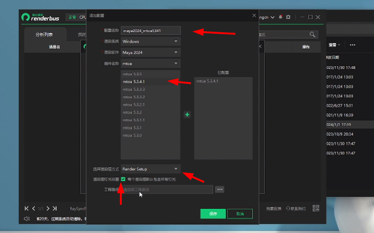Go to last page arrow
Screen dimensions: 374x233
(55, 208)
